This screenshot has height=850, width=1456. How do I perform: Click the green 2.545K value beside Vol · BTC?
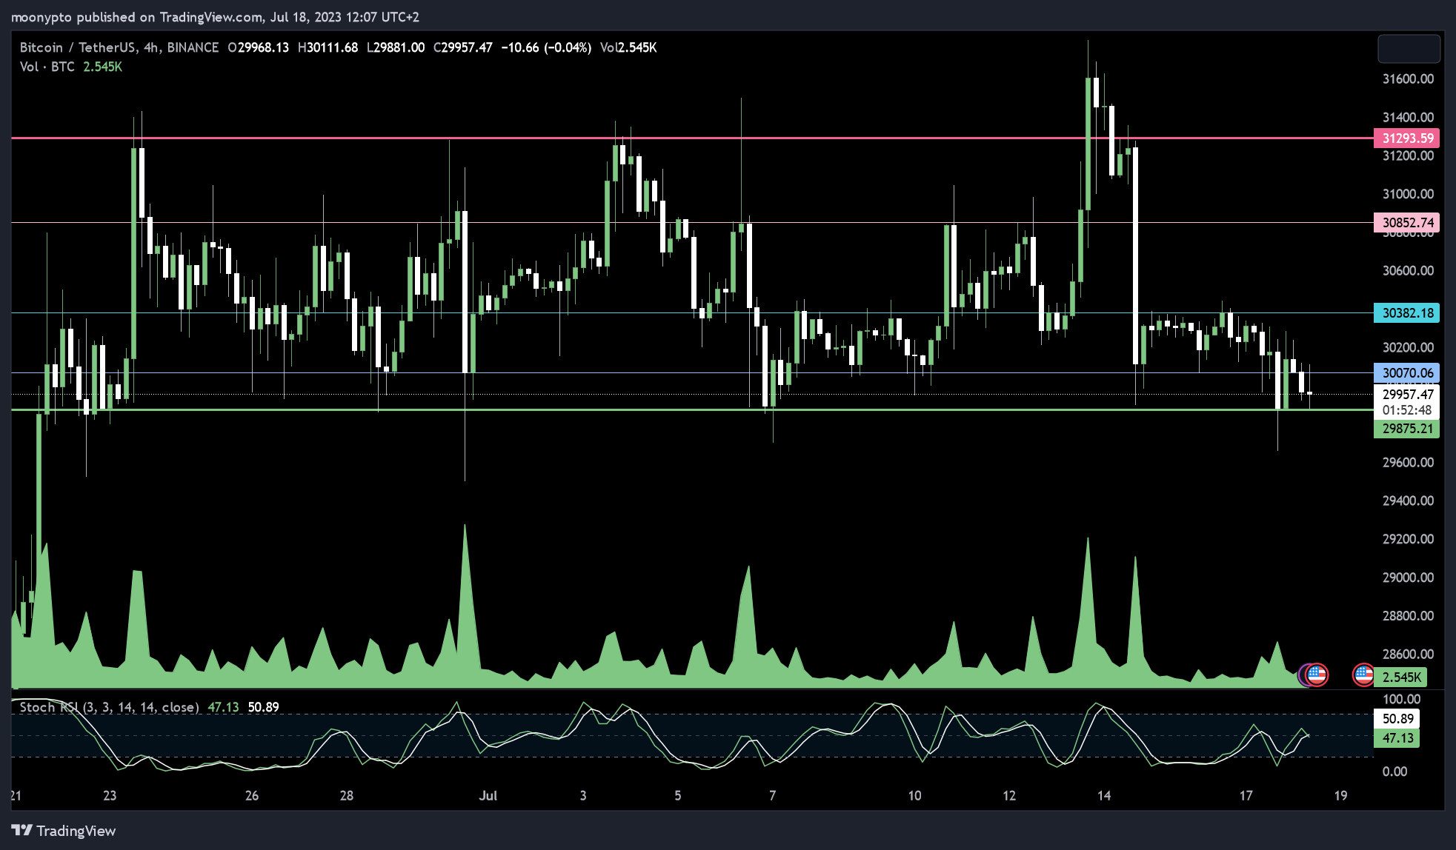pos(102,67)
